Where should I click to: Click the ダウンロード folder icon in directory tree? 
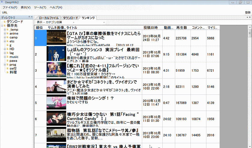pos(5,22)
